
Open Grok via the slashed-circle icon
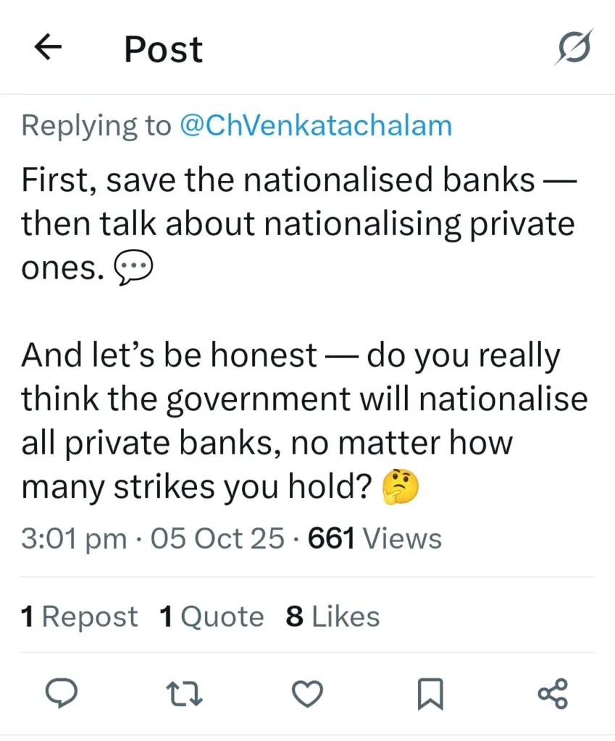point(575,48)
